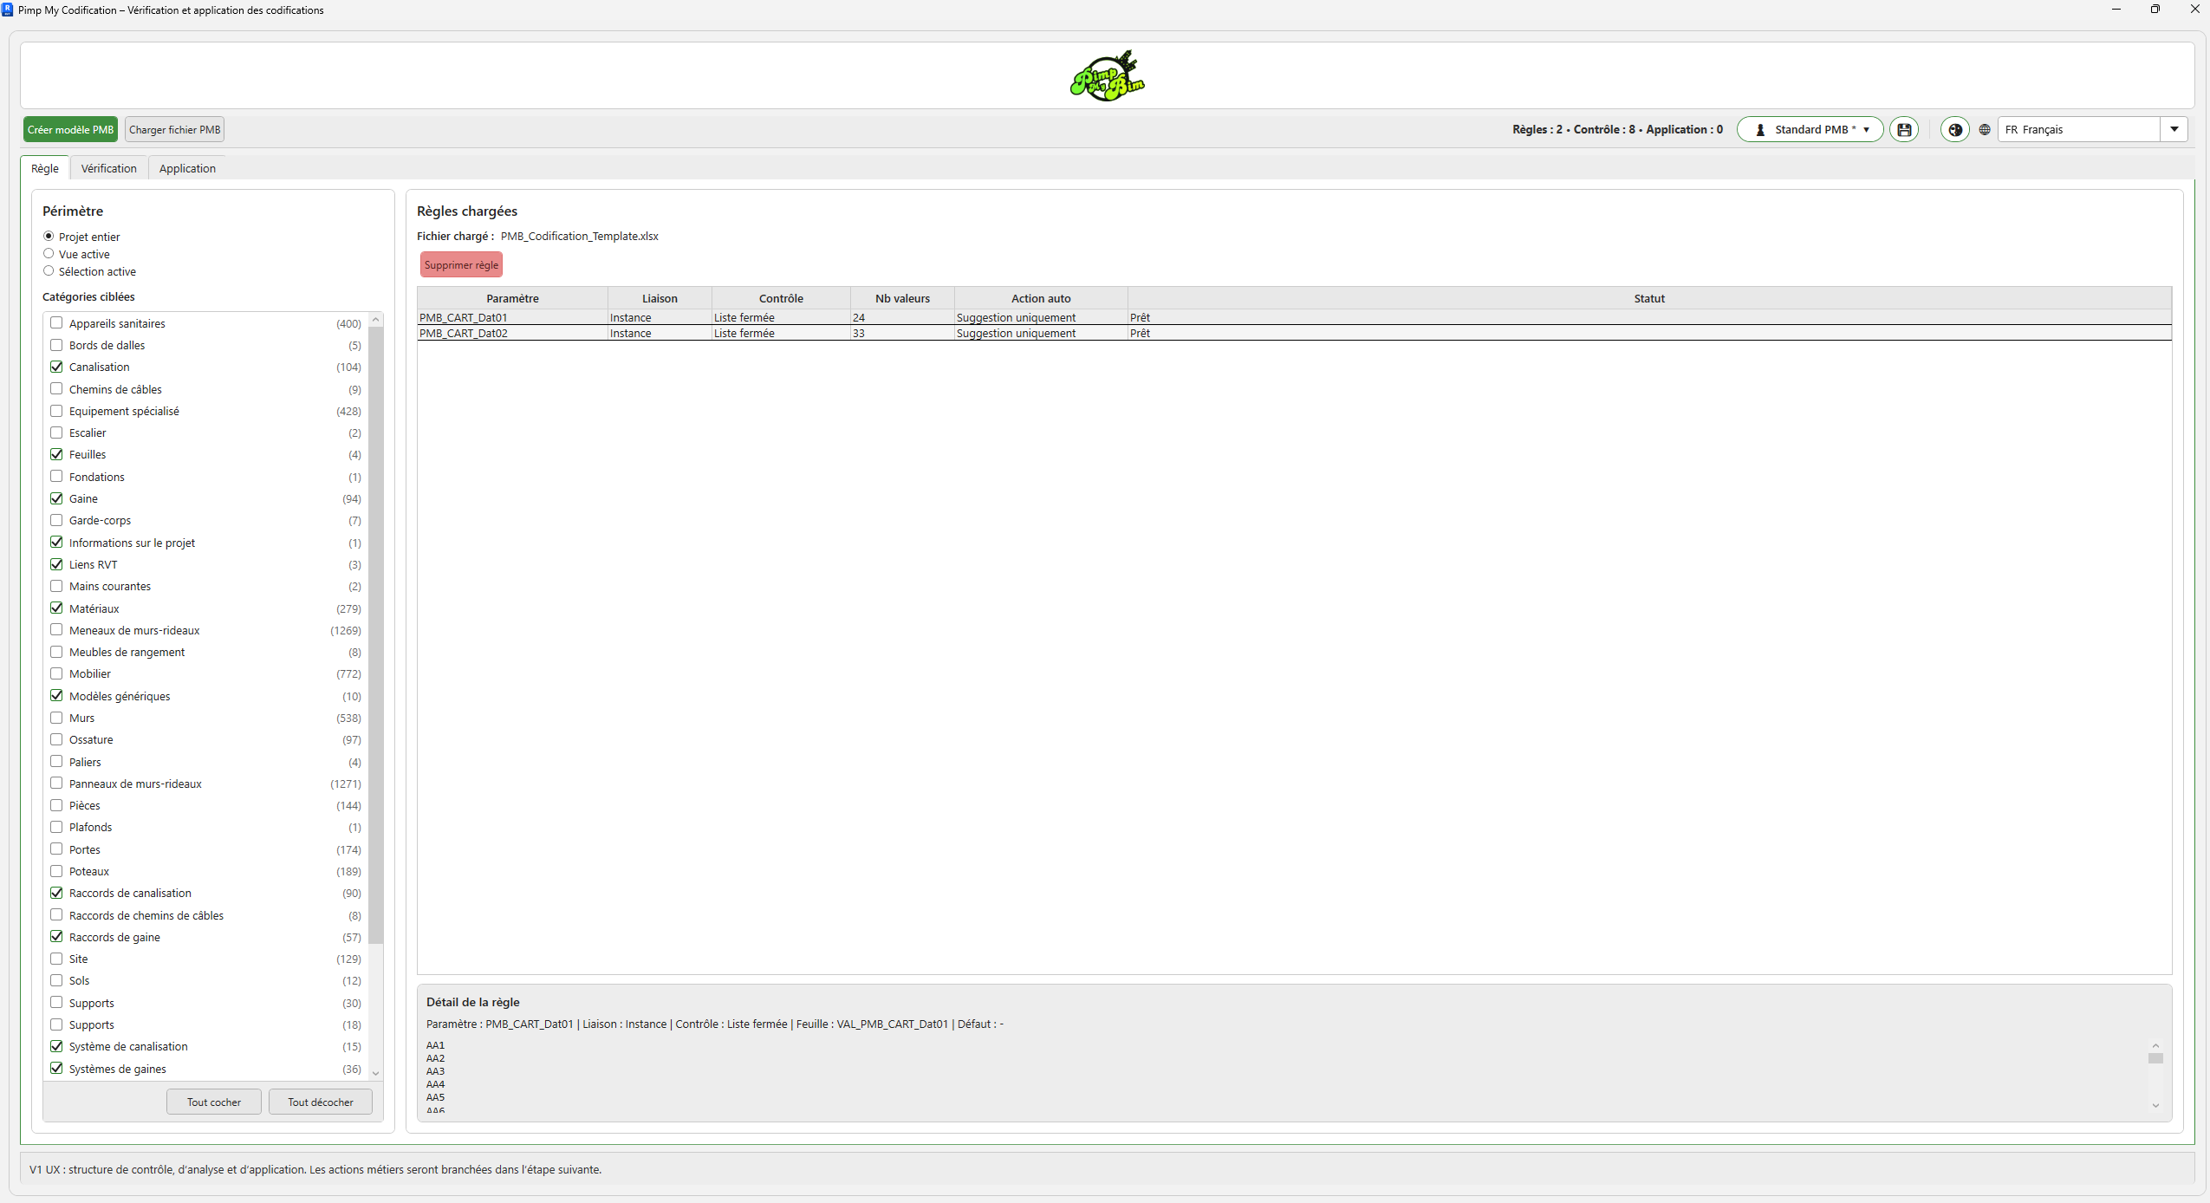
Task: Check the Meneaux de murs-rideaux checkbox
Action: click(x=56, y=630)
